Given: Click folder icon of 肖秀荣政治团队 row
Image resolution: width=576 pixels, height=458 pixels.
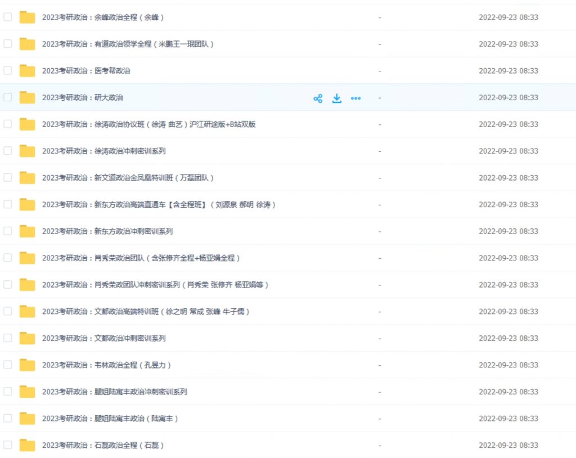Looking at the screenshot, I should 27,258.
